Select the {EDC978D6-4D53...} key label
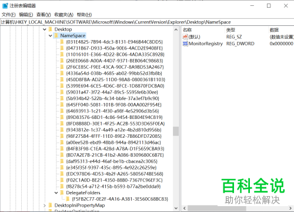294x212 pixels. point(115,174)
